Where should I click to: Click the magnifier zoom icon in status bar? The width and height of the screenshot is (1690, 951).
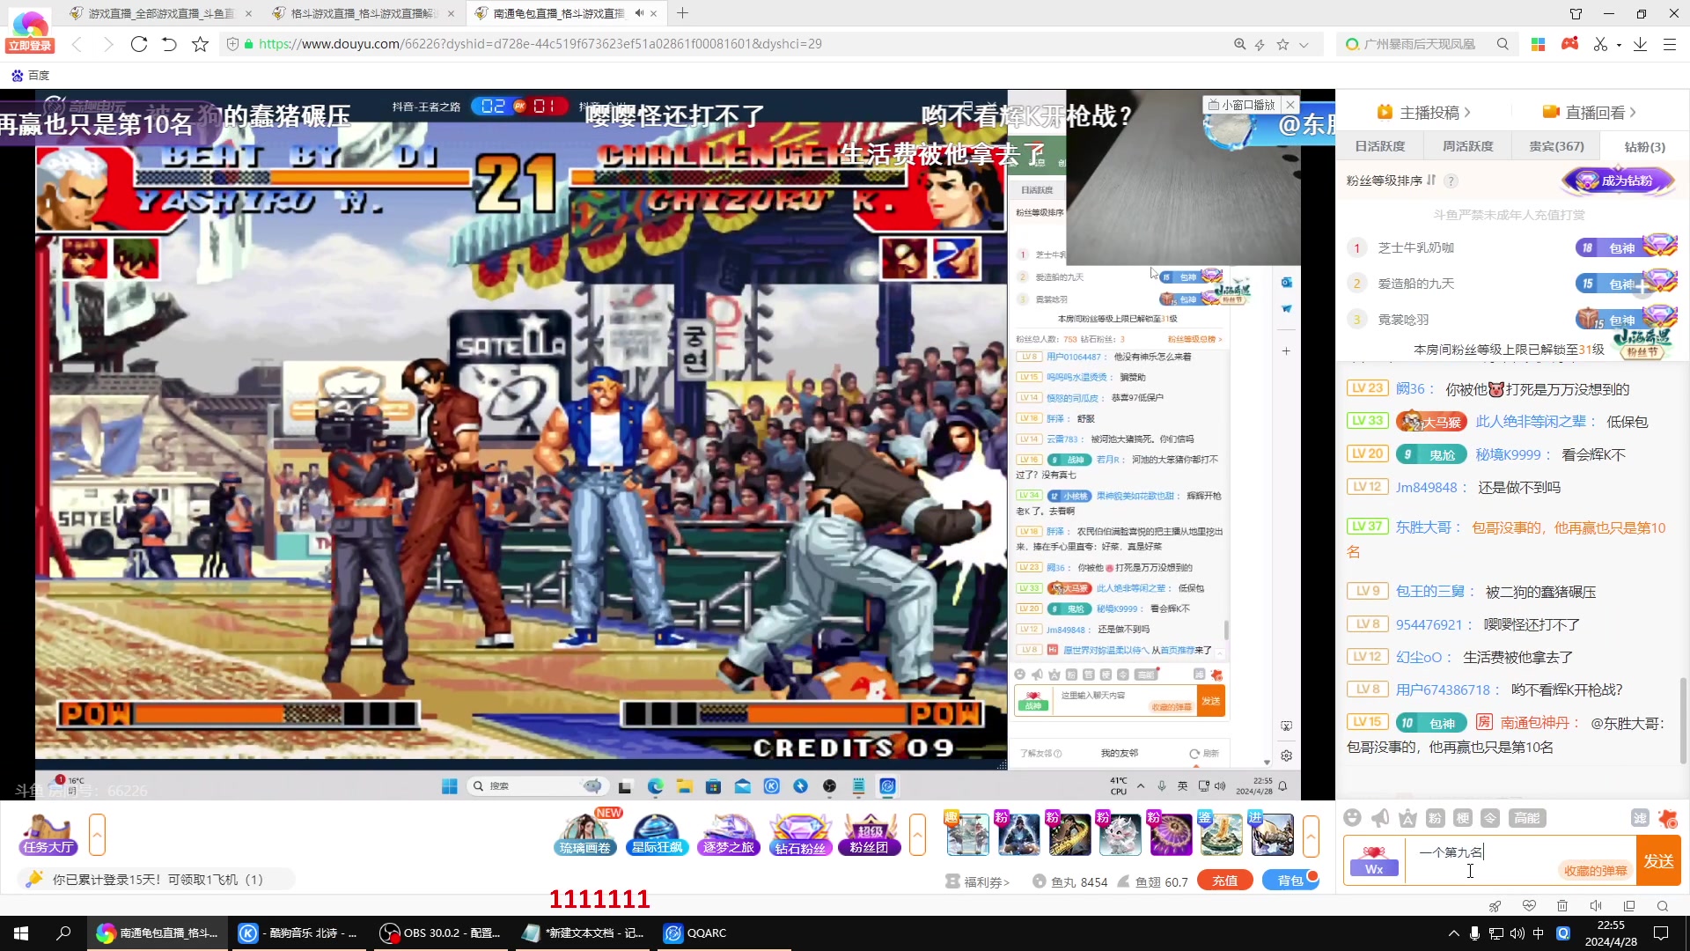click(1663, 906)
